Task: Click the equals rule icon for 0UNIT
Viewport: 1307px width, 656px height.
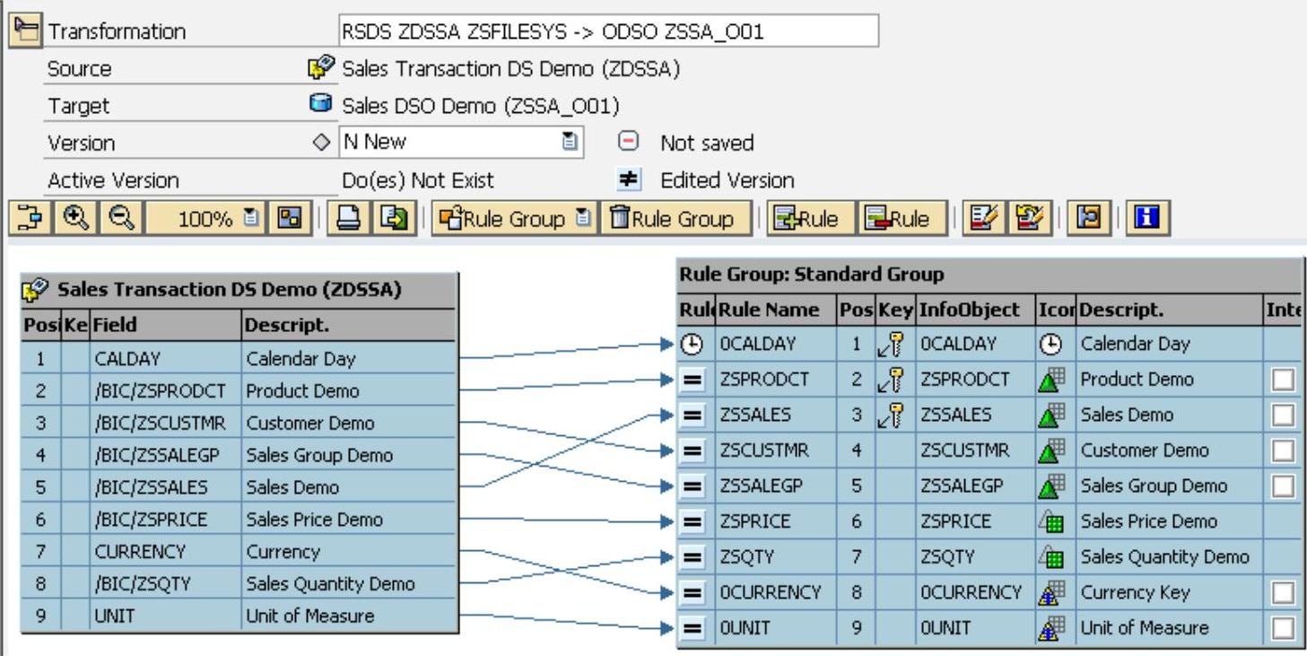Action: [693, 629]
